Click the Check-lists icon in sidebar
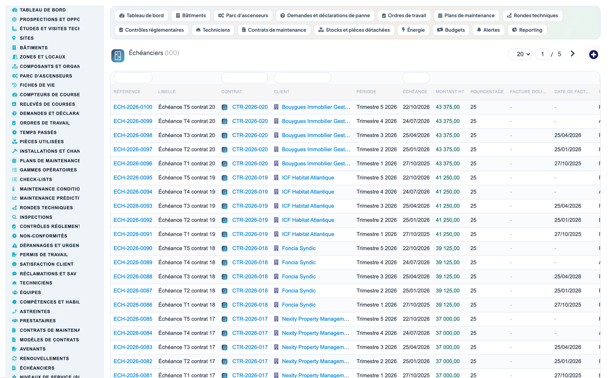This screenshot has height=378, width=612. click(14, 179)
